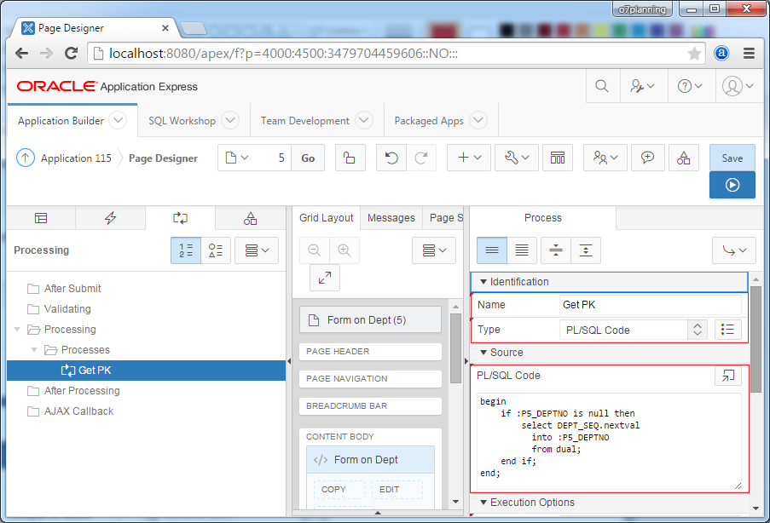Open the Grid Layout menu
This screenshot has height=523, width=770.
[434, 250]
